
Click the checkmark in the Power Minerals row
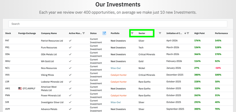(70, 95)
